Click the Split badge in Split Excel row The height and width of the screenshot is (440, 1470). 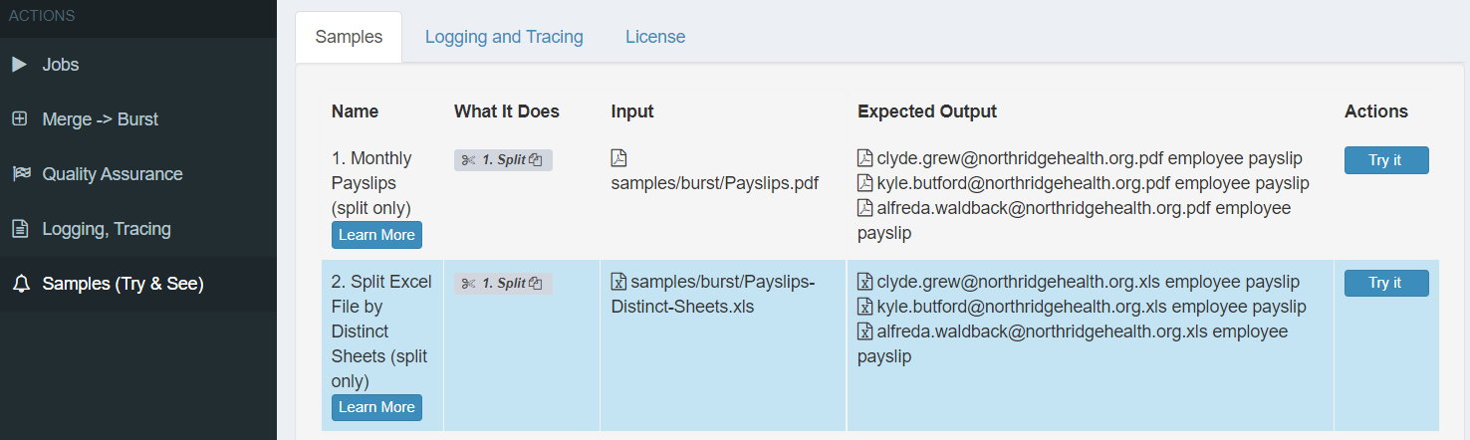pos(503,284)
